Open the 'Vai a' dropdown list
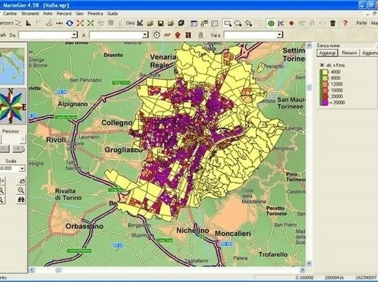Screen dimensions: 378x282 (280, 35)
